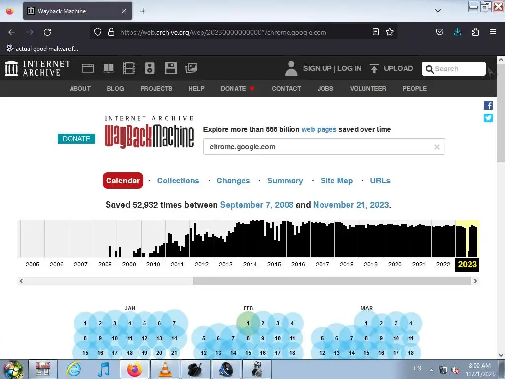Image resolution: width=505 pixels, height=379 pixels.
Task: Select year 2010 on timeline
Action: pos(153,265)
